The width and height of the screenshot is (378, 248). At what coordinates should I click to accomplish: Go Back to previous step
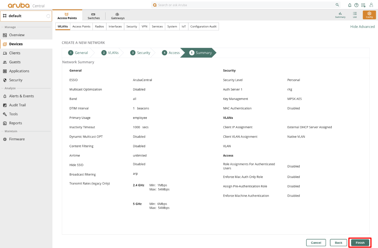338,243
